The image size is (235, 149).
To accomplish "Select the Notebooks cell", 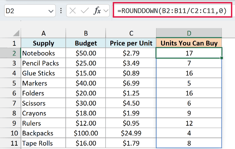I will [x=43, y=53].
